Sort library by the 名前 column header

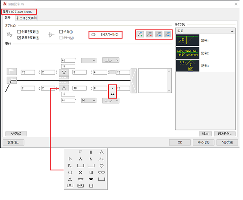tap(205, 31)
